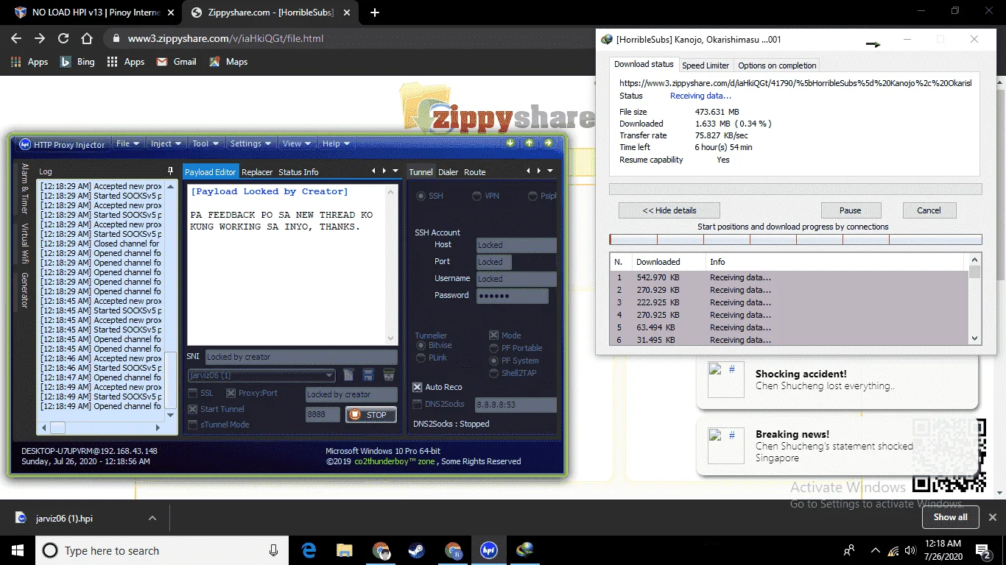Expand options chevron for jarviz06 (1).hpi download
The height and width of the screenshot is (565, 1006).
tap(152, 518)
